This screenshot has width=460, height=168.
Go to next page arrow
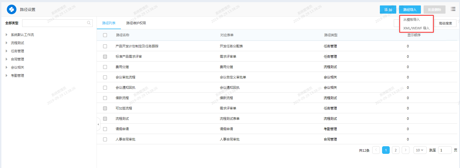[x=406, y=150]
